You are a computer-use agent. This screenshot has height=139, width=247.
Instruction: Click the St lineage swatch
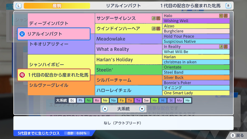(x=171, y=100)
